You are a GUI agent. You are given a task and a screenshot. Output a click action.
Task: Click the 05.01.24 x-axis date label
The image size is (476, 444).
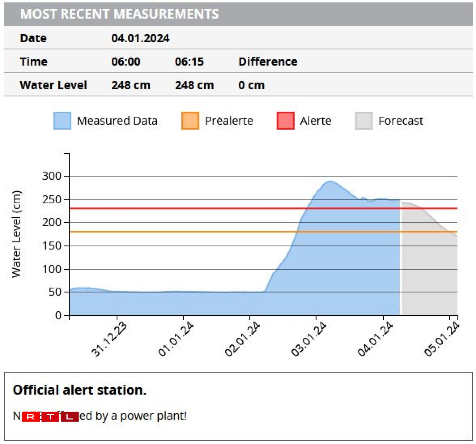point(441,339)
